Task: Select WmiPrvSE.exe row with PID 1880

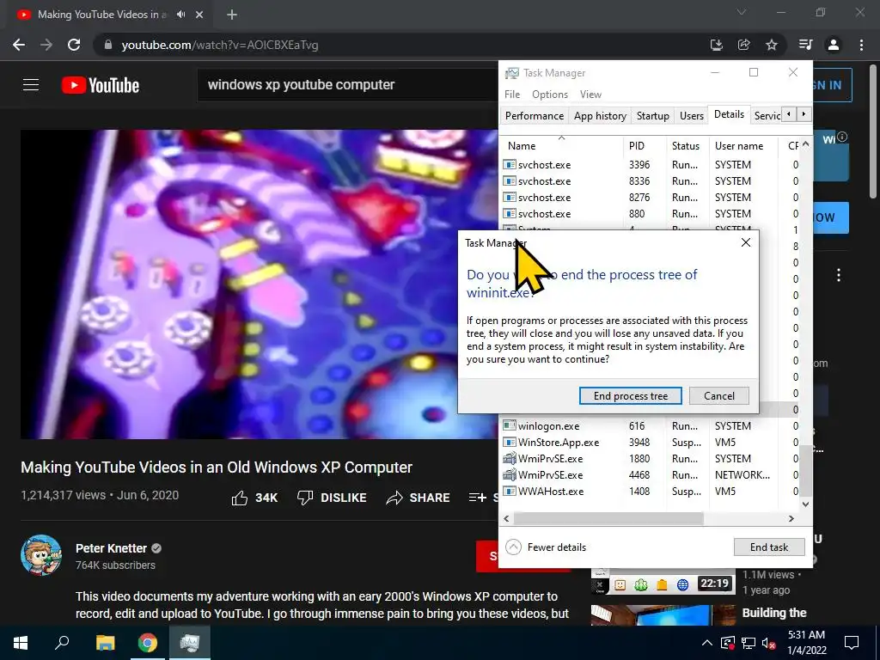Action: pyautogui.click(x=650, y=459)
